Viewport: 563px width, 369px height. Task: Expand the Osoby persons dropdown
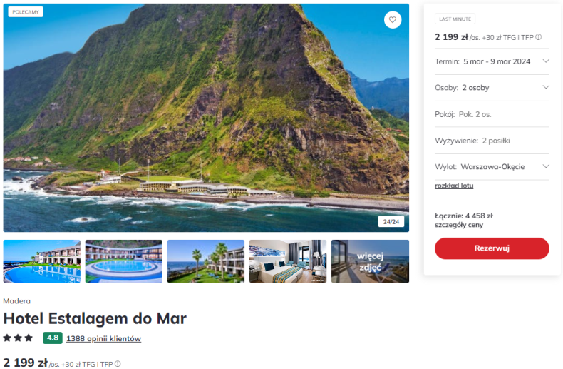point(492,88)
